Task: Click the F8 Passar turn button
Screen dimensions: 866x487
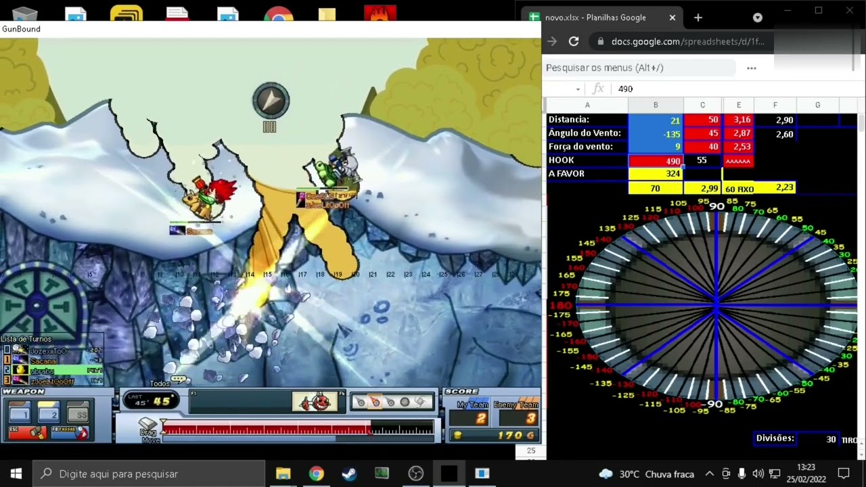Action: click(70, 432)
